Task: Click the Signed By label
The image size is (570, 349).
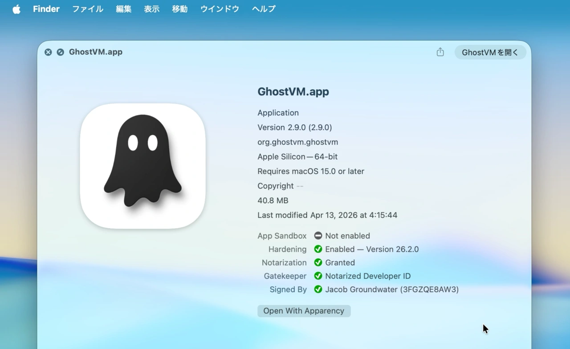Action: tap(288, 289)
